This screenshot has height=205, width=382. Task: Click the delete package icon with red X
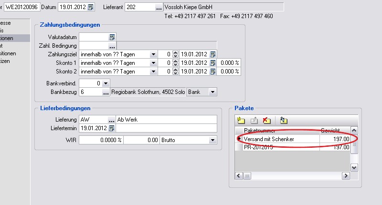[267, 121]
